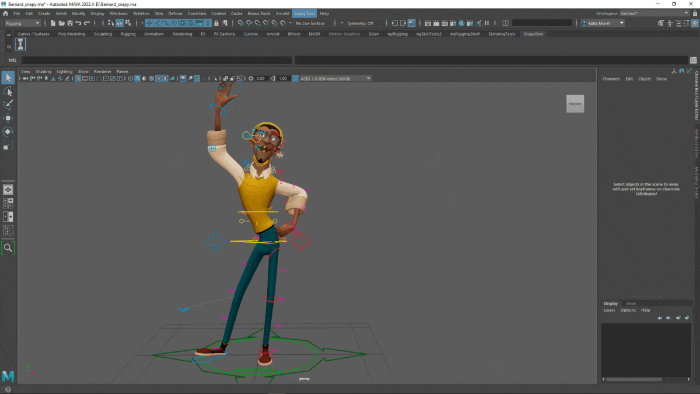Select the Lasso tool in the toolbox
Viewport: 700px width, 394px height.
(8, 92)
